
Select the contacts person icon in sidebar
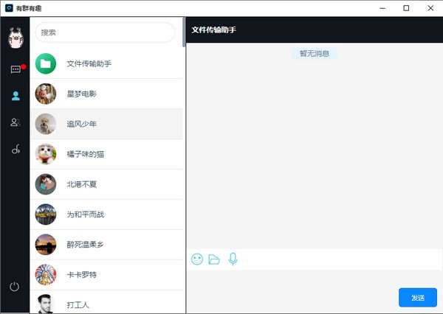coord(15,96)
